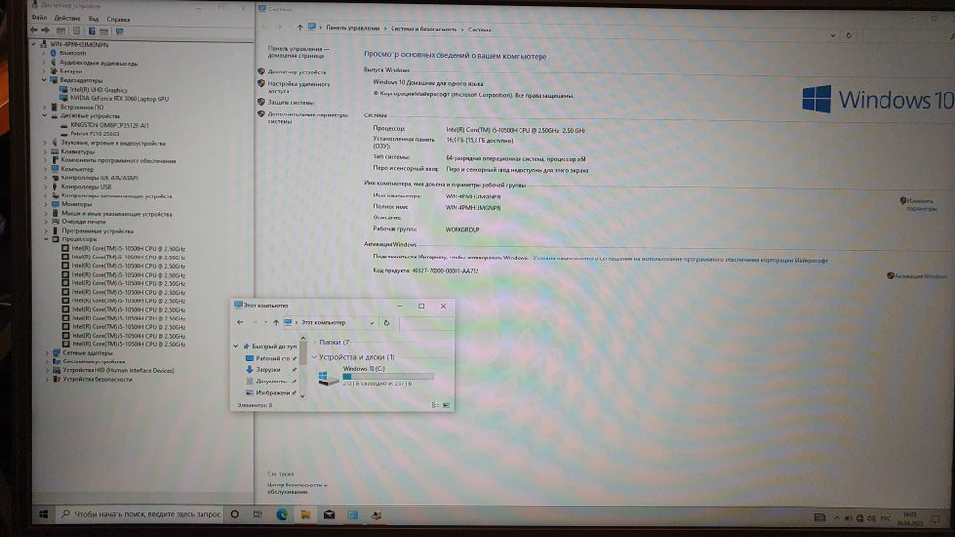The image size is (955, 537).
Task: Open the Действие menu in Device Manager
Action: click(x=67, y=19)
